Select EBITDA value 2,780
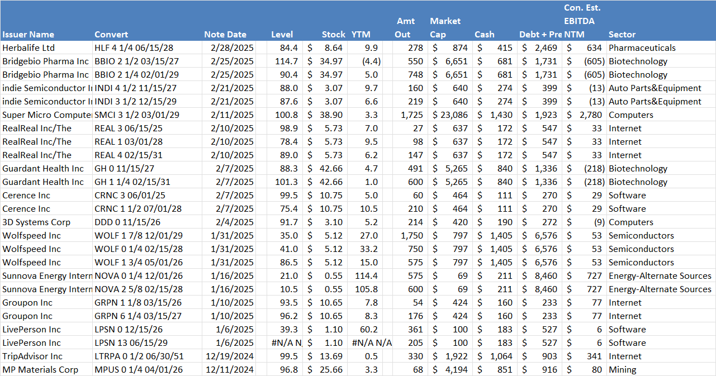716x376 pixels. click(x=585, y=115)
